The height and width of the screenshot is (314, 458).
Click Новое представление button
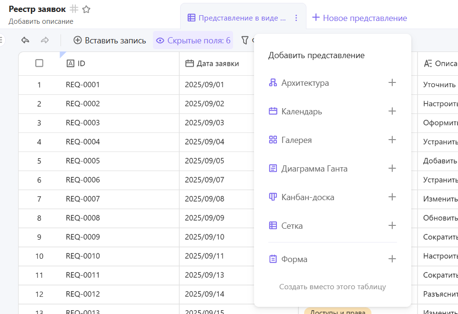click(x=359, y=18)
